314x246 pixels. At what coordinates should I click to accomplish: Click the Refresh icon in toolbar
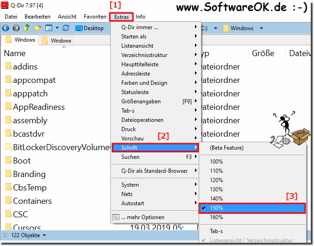point(66,28)
